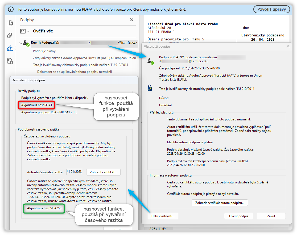297x235 pixels.
Task: Click 'Zdroj důvěry získán z Adobe Approved Trust List' tree line
Action: tap(84, 58)
